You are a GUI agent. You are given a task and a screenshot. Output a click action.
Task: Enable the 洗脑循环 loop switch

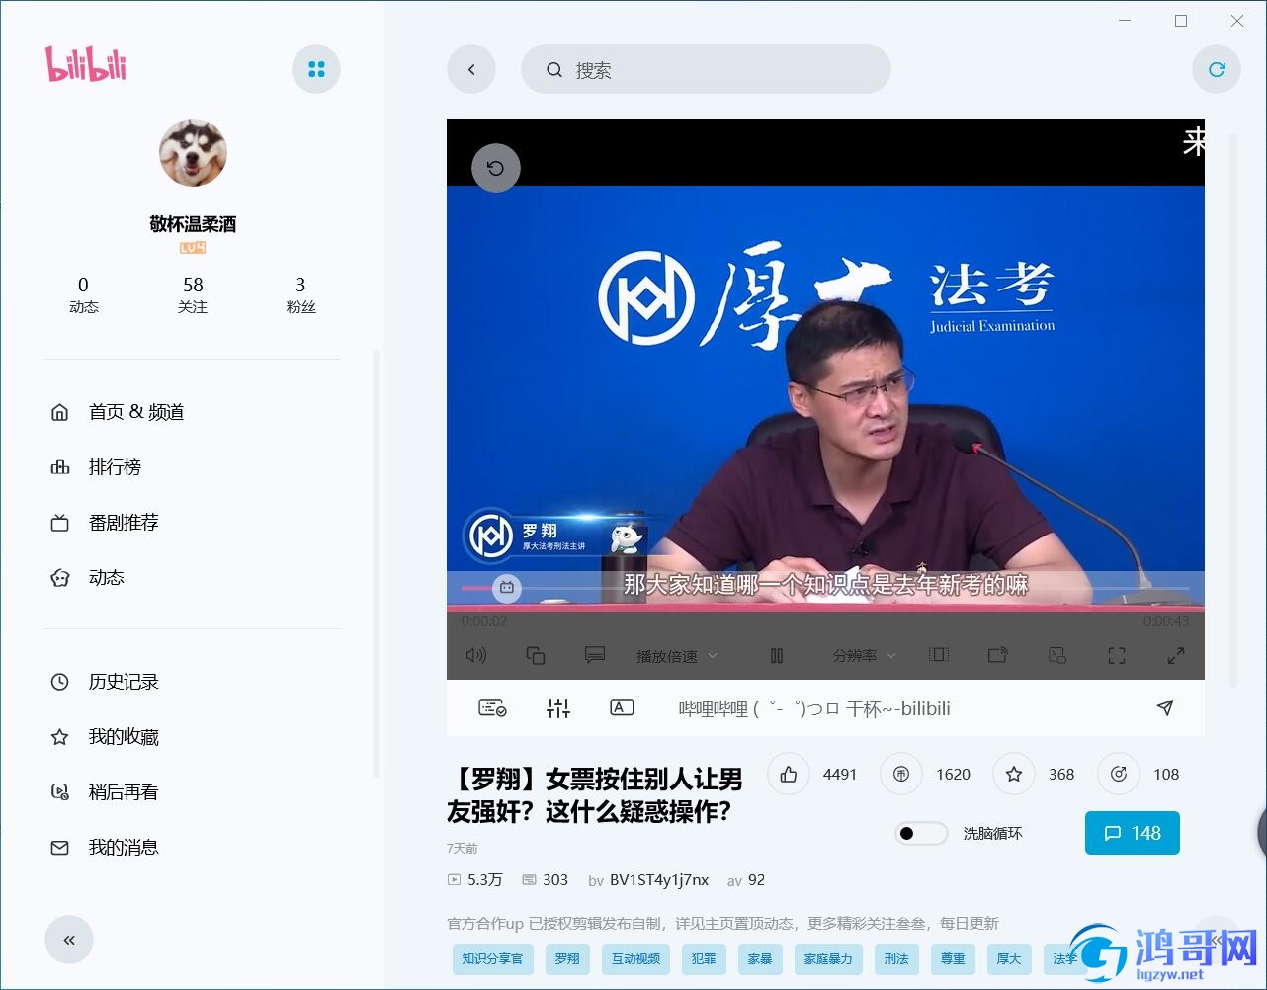921,833
